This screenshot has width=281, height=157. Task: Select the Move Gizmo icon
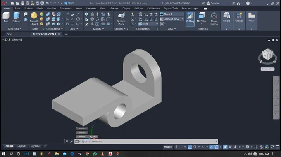[214, 18]
